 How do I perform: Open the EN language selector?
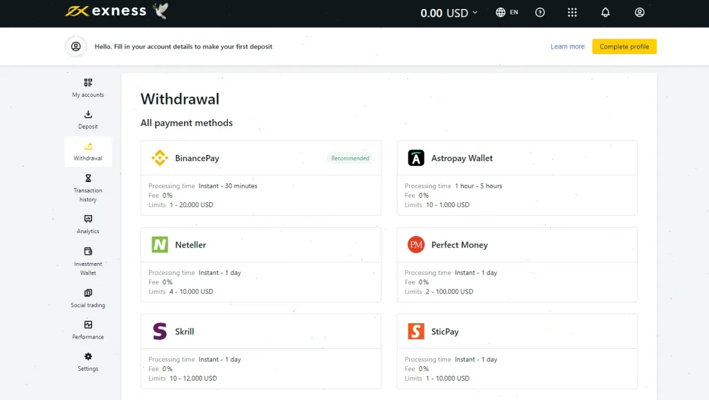coord(507,12)
